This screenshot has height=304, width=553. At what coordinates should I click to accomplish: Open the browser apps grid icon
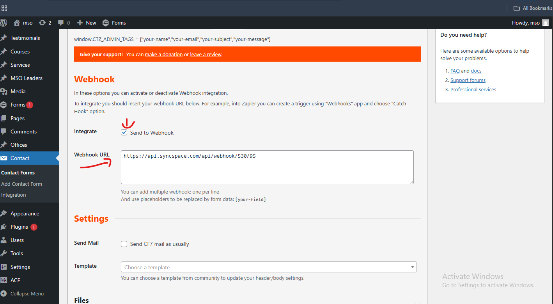(x=4, y=8)
